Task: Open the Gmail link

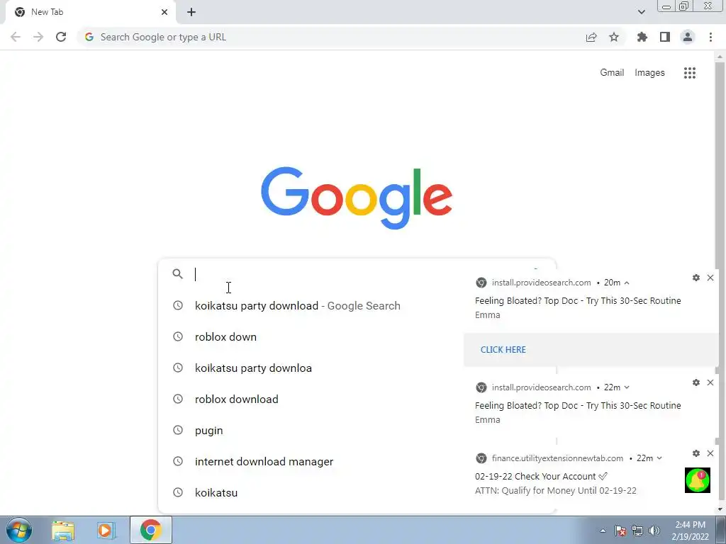Action: click(612, 73)
